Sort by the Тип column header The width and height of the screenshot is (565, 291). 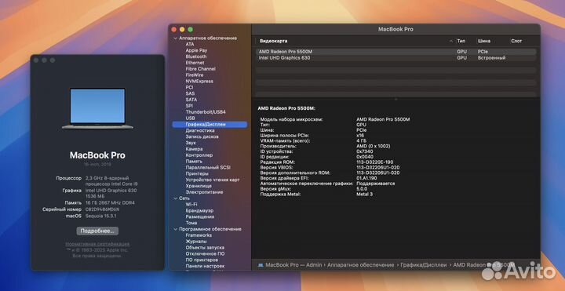pos(461,41)
